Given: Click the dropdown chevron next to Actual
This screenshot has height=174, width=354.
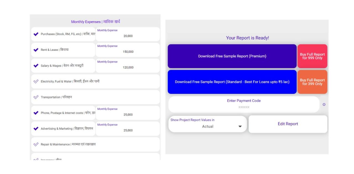Looking at the screenshot, I should pos(240,126).
